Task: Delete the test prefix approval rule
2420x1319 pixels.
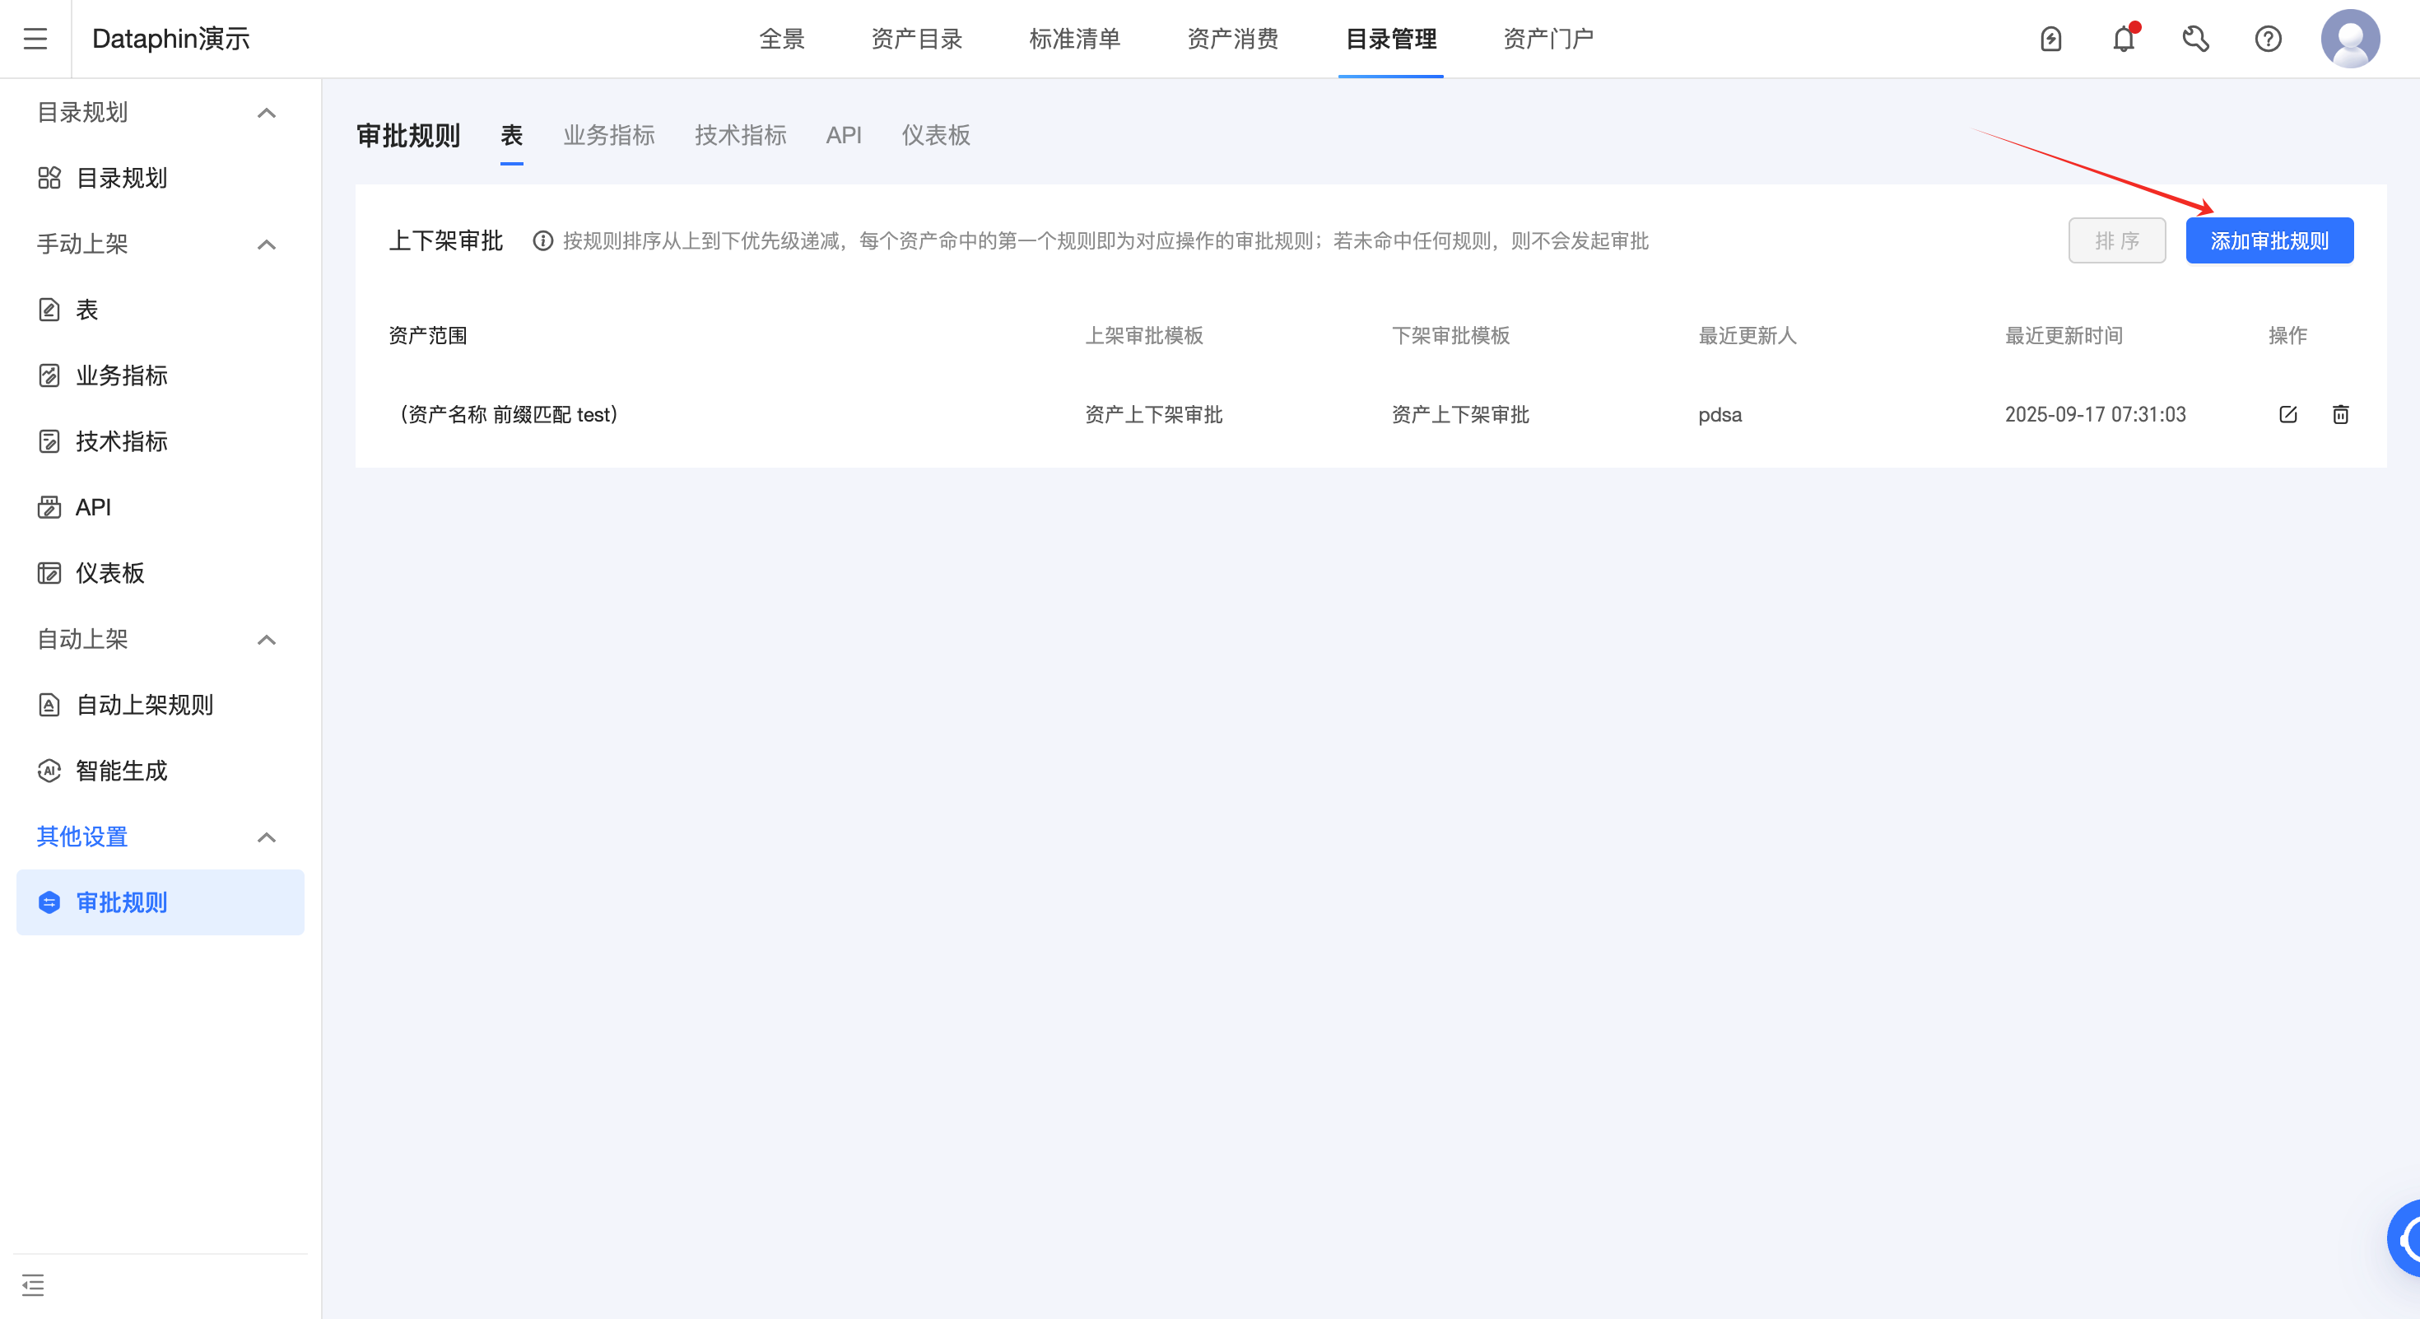Action: pyautogui.click(x=2340, y=414)
